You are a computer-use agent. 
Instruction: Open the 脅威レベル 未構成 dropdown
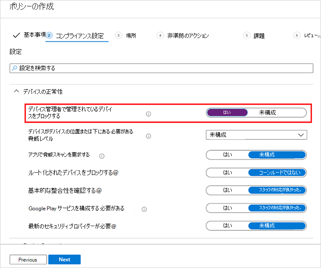[256, 135]
